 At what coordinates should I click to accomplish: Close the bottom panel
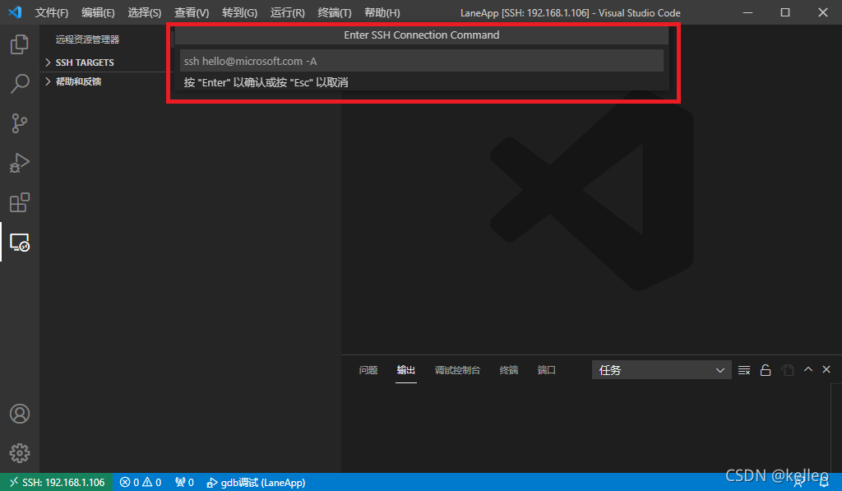tap(826, 369)
